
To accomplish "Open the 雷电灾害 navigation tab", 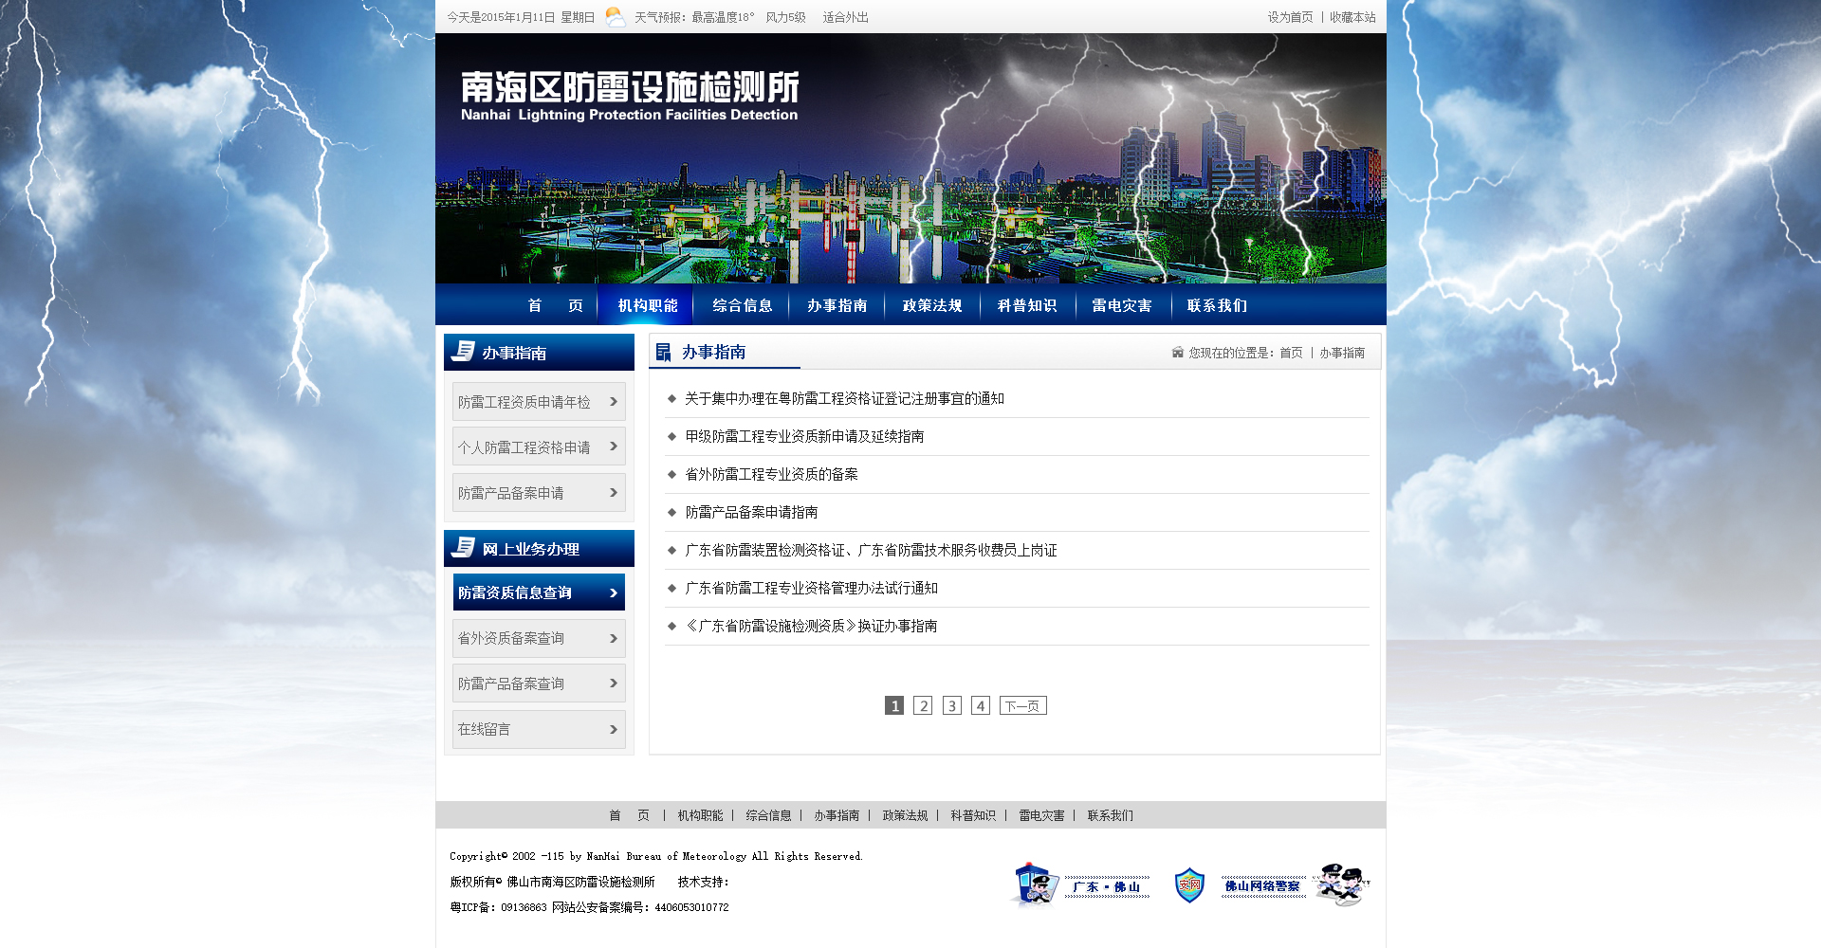I will (x=1122, y=305).
